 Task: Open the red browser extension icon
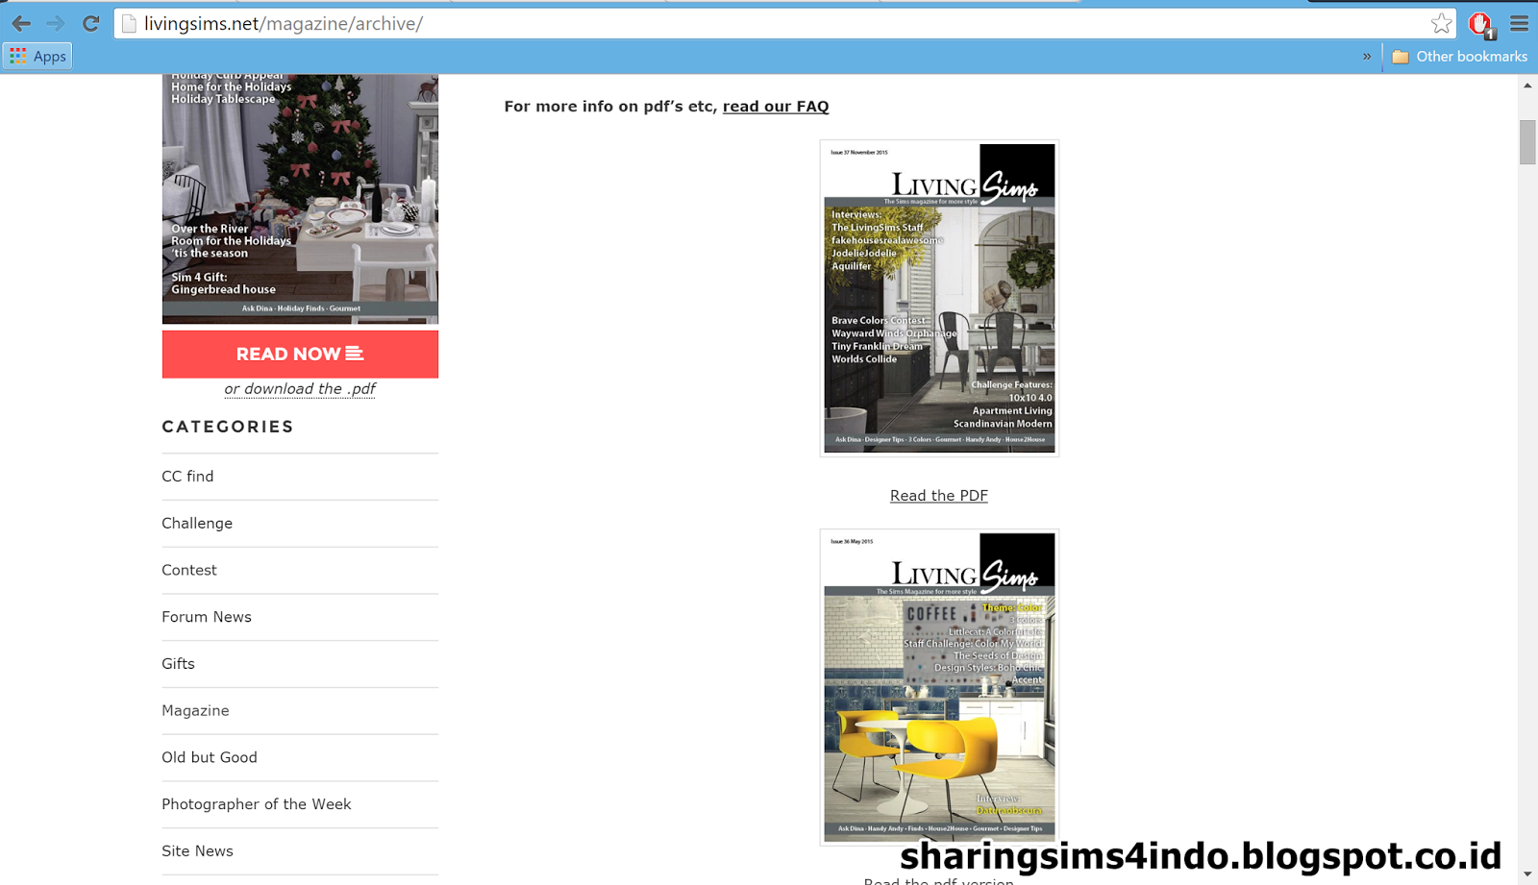pos(1481,24)
